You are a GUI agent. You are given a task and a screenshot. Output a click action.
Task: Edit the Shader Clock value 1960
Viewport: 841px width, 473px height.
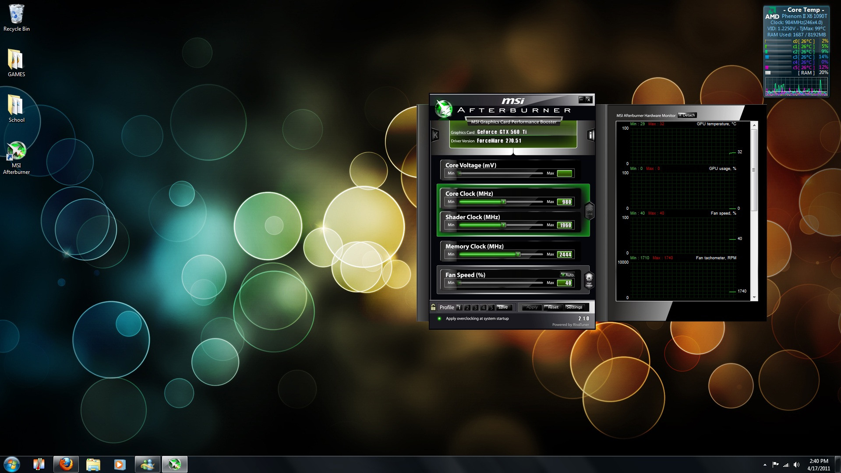coord(565,225)
